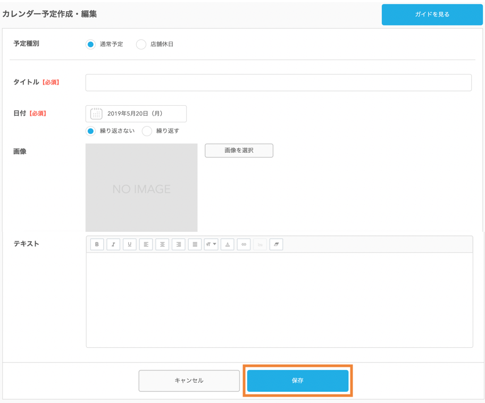The height and width of the screenshot is (403, 485).
Task: Insert a link with the link icon
Action: [x=244, y=245]
